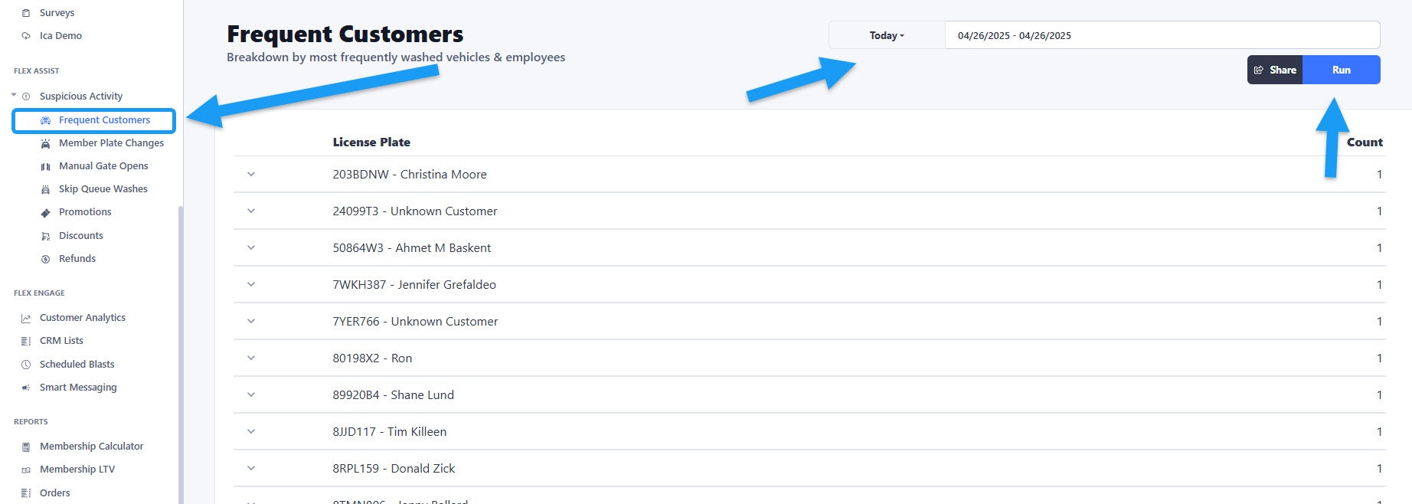Viewport: 1412px width, 504px height.
Task: Go to Frequent Customers page
Action: (x=104, y=120)
